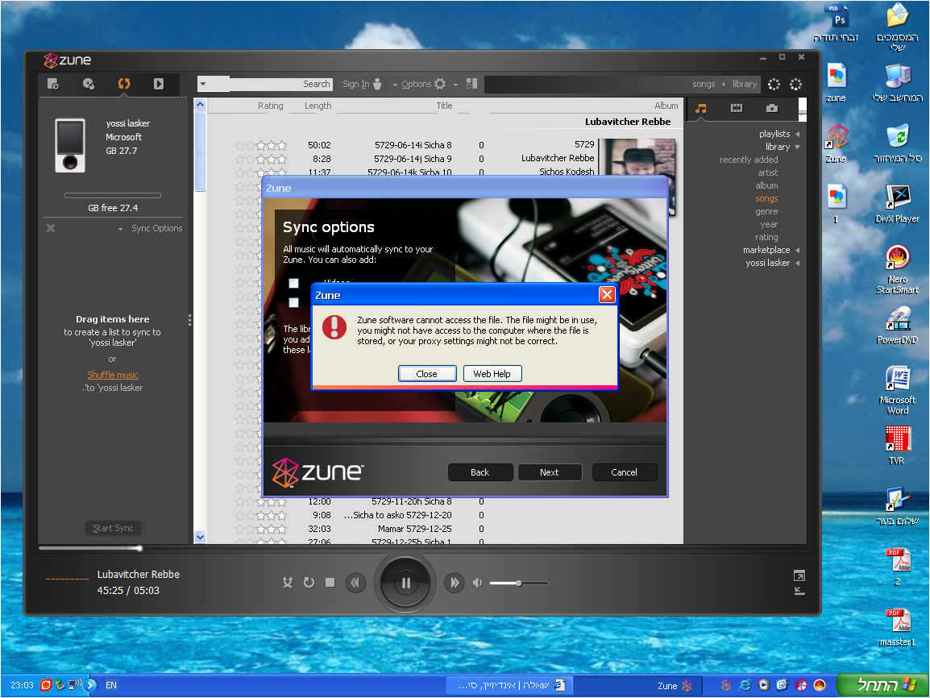Click the shuffle icon in playback controls

pyautogui.click(x=288, y=582)
